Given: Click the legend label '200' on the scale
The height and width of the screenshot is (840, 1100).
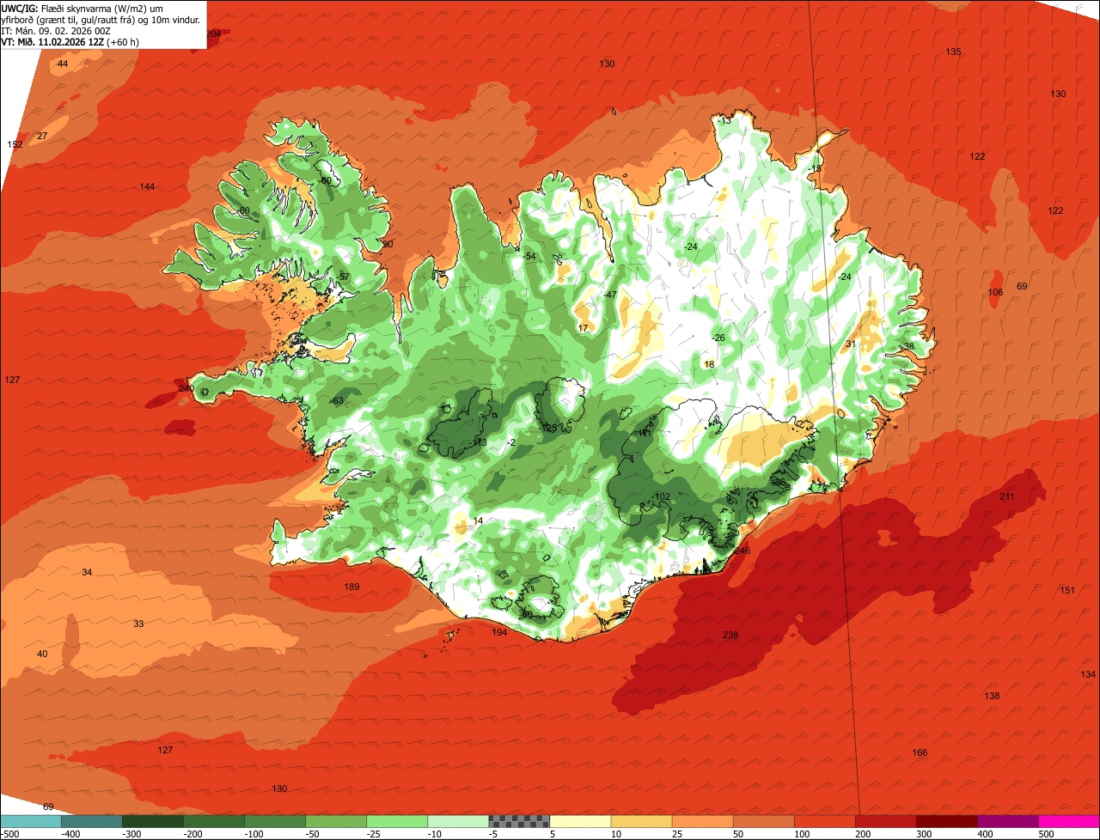Looking at the screenshot, I should (864, 834).
